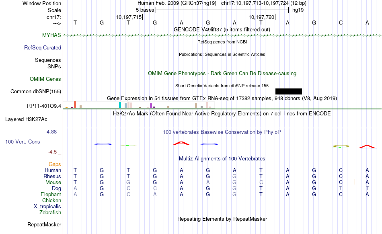
Task: Select the cyan bar in the GTEx expression chart
Action: [x=120, y=105]
